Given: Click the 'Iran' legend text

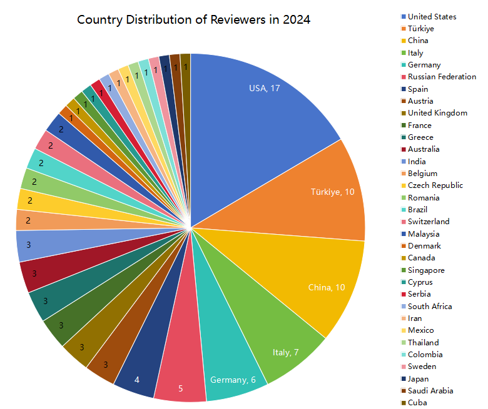Looking at the screenshot, I should (x=415, y=318).
